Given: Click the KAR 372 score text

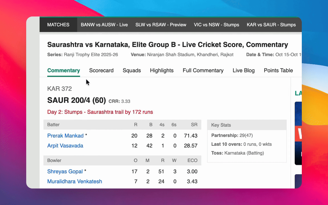Looking at the screenshot, I should tap(60, 89).
